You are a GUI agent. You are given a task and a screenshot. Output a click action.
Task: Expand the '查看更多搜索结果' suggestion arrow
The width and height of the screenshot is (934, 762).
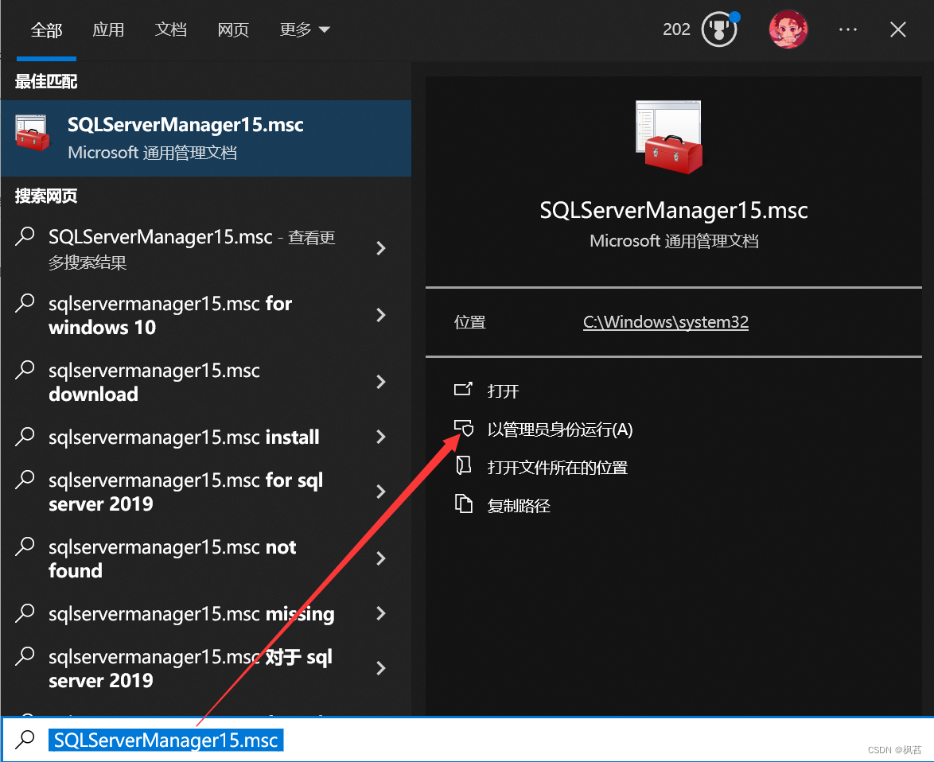381,248
